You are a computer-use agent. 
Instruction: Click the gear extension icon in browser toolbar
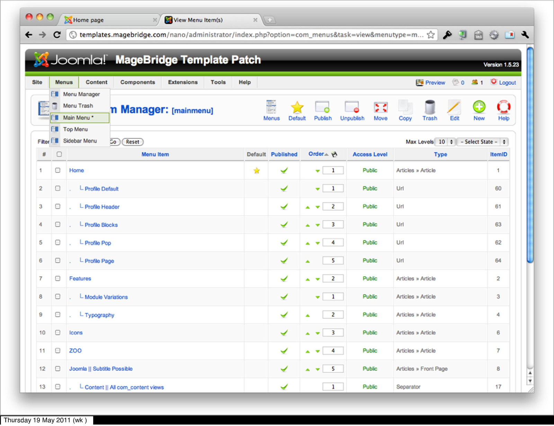[x=494, y=35]
